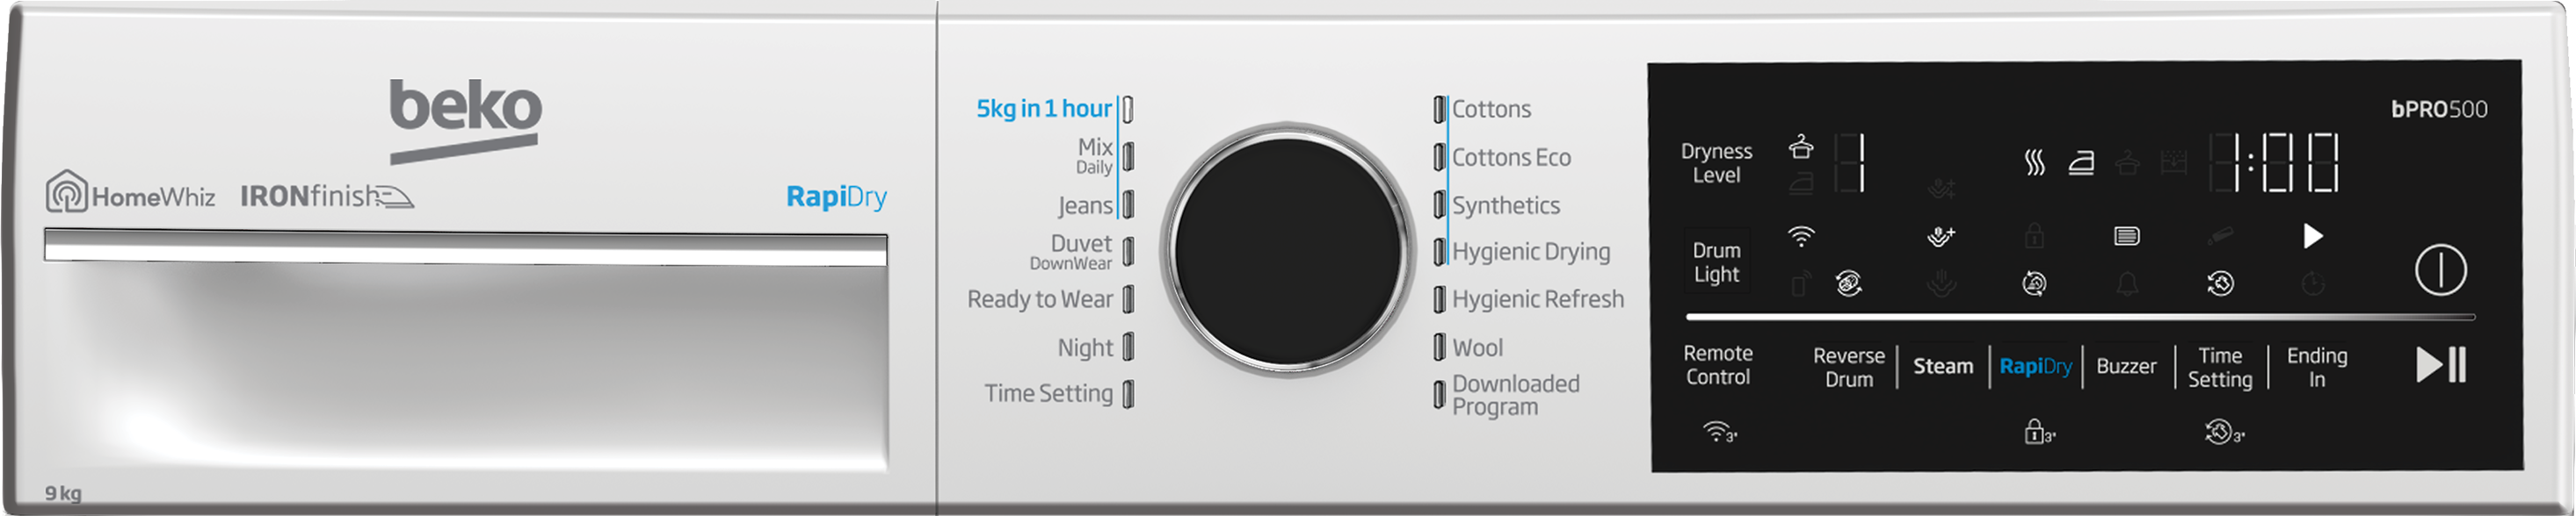Screen dimensions: 2576x516
Task: Select the Cottons Eco program
Action: click(1510, 158)
